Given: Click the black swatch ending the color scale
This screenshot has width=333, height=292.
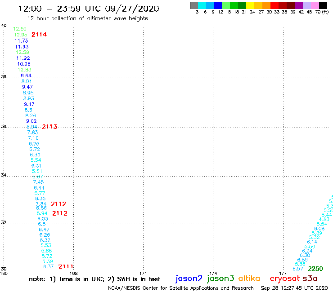Looking at the screenshot, I should [x=323, y=5].
